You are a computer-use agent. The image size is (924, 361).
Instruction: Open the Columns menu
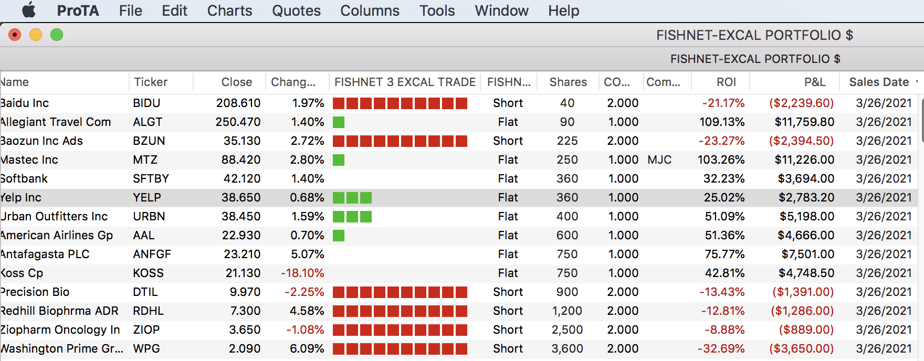370,10
